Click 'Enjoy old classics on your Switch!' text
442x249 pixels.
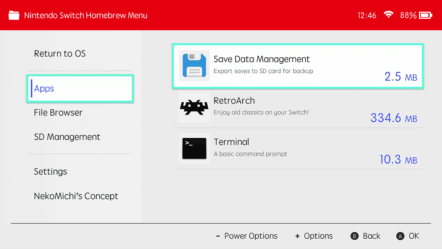click(261, 112)
